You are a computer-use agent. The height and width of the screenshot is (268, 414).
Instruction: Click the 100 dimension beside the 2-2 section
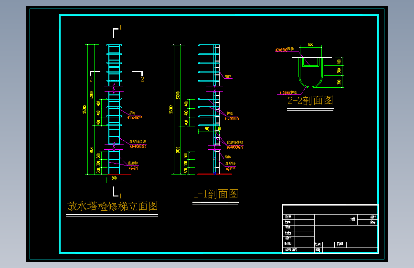coord(339,62)
